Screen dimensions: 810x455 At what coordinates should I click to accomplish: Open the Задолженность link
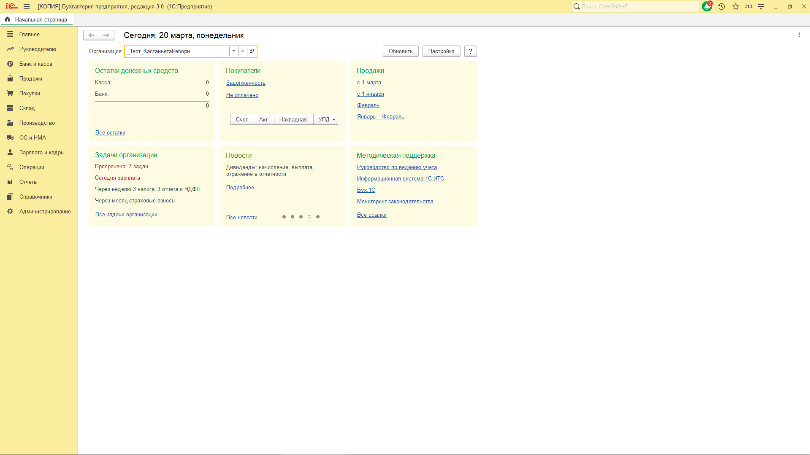(x=246, y=83)
